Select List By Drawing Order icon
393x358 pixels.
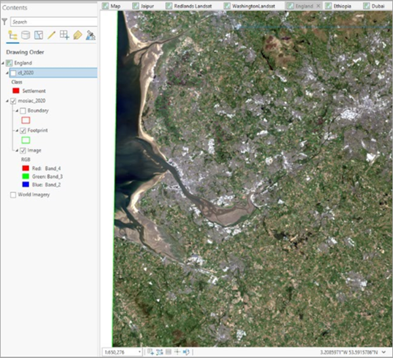click(12, 35)
